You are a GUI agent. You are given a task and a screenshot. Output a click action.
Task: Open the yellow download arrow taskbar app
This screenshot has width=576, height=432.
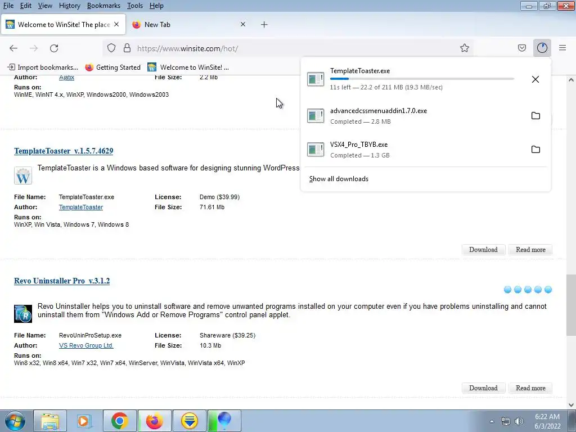coord(189,421)
